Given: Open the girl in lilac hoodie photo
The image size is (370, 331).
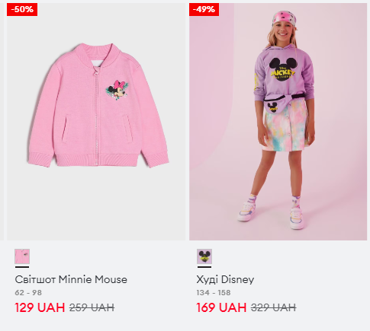Looking at the screenshot, I should point(278,122).
